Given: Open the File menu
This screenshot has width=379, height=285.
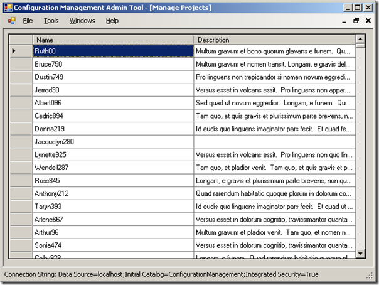Looking at the screenshot, I should click(x=28, y=21).
